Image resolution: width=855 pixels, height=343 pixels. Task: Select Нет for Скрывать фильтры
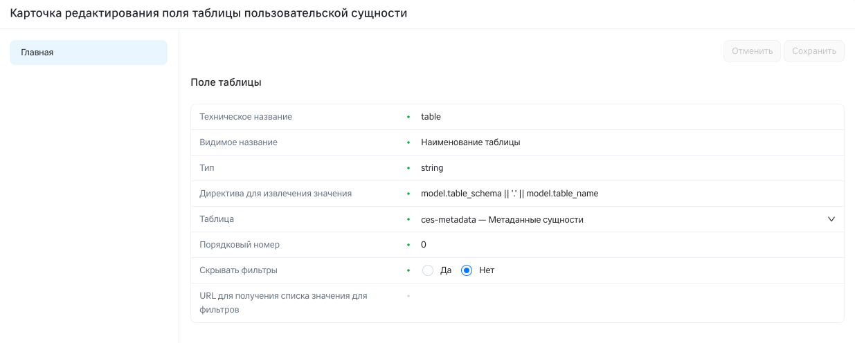(x=467, y=270)
